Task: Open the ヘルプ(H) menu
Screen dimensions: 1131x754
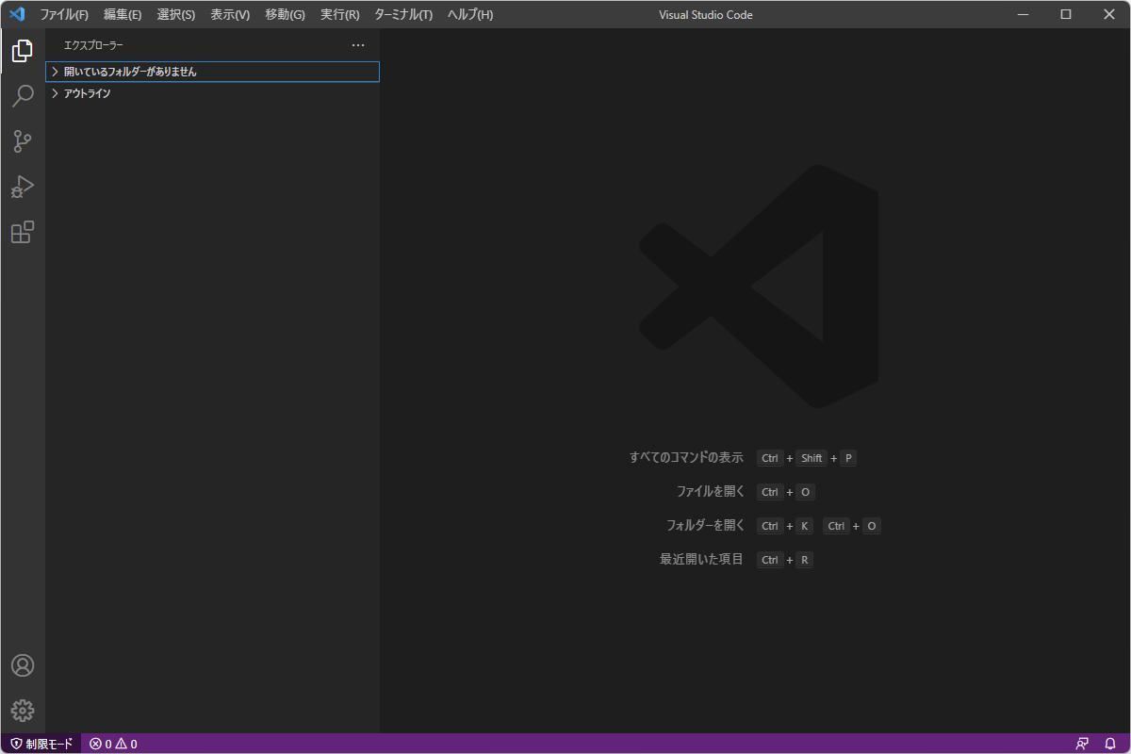Action: 469,14
